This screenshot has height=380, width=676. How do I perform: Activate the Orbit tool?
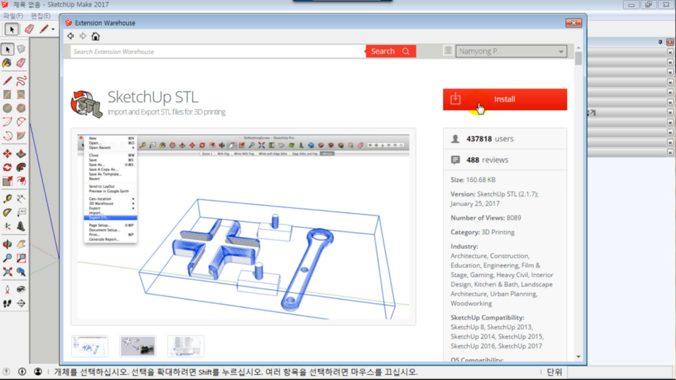click(x=7, y=244)
